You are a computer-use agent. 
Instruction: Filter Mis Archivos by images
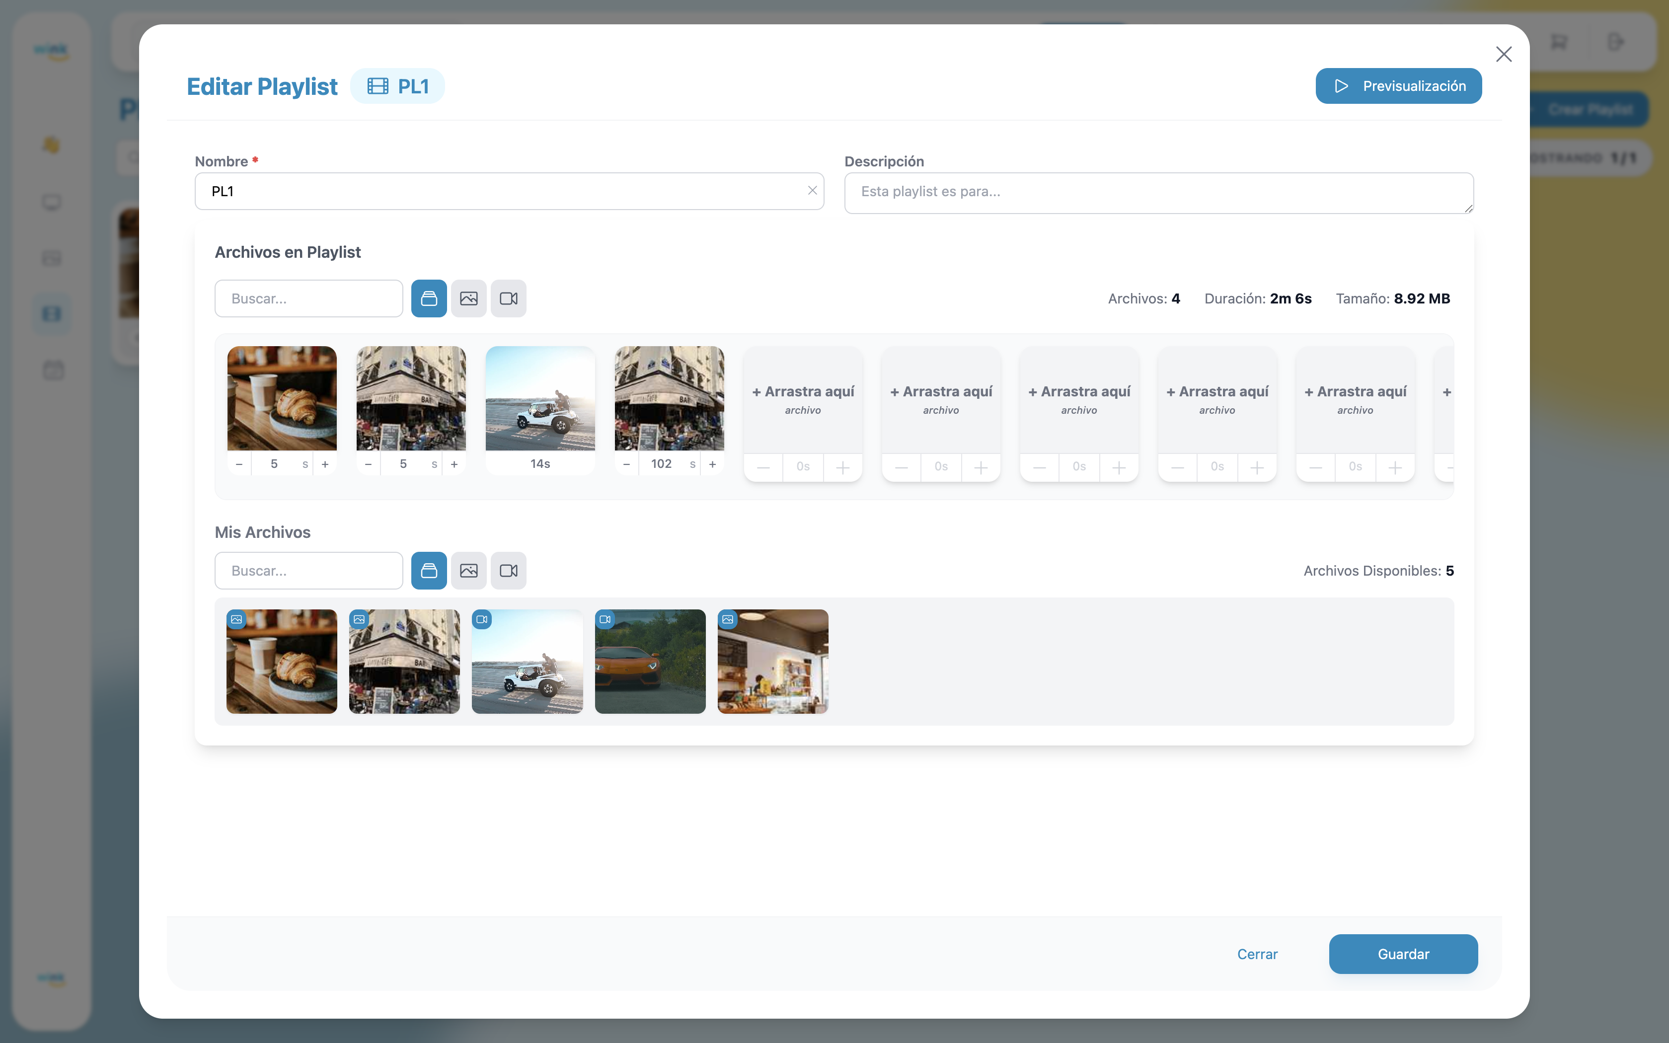[469, 571]
